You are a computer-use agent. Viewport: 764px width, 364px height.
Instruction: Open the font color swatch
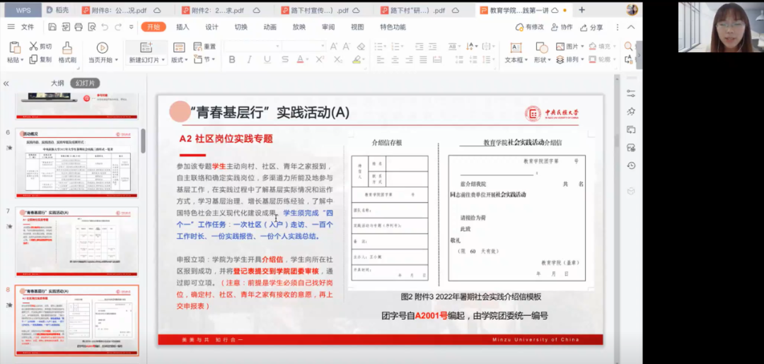pyautogui.click(x=301, y=60)
